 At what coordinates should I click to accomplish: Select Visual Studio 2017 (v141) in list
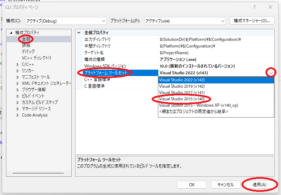tap(182, 93)
